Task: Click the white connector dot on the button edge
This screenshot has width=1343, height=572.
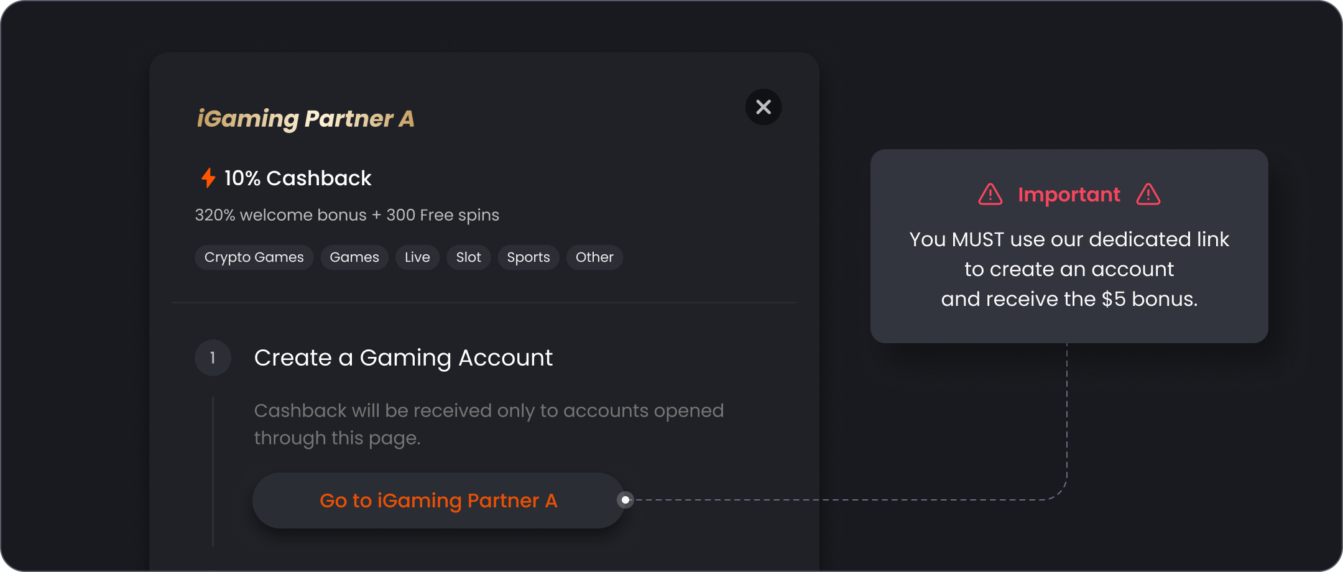Action: (x=625, y=500)
